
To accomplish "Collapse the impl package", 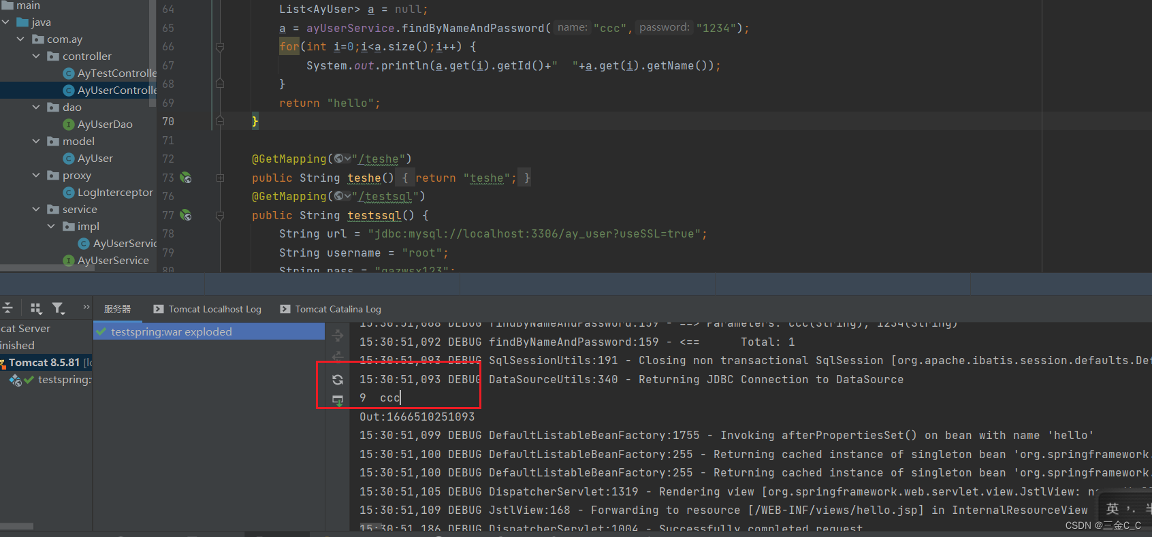I will [52, 227].
